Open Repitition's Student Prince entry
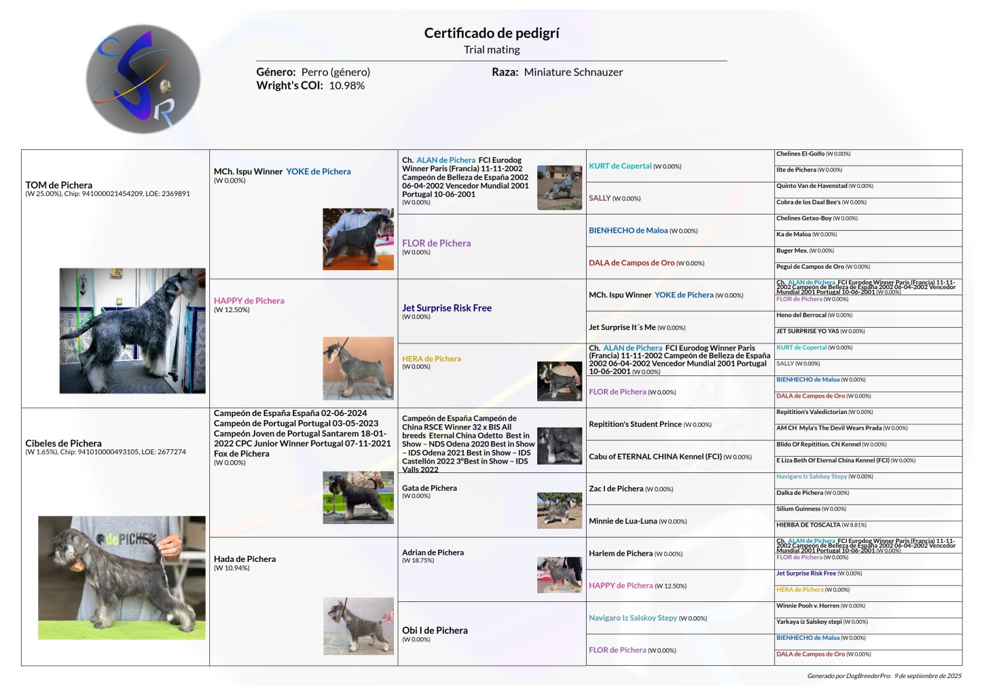The width and height of the screenshot is (984, 695). (635, 424)
